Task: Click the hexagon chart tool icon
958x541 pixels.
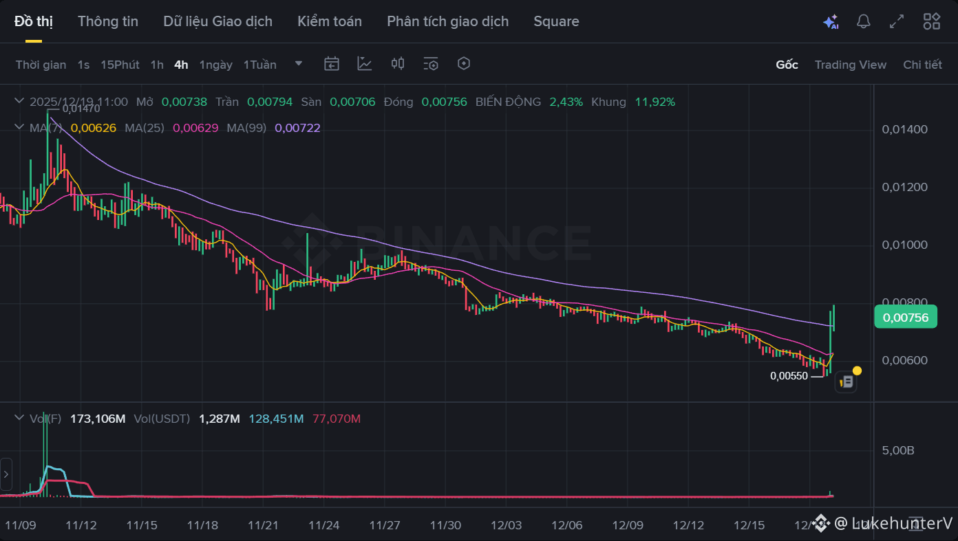Action: point(464,64)
